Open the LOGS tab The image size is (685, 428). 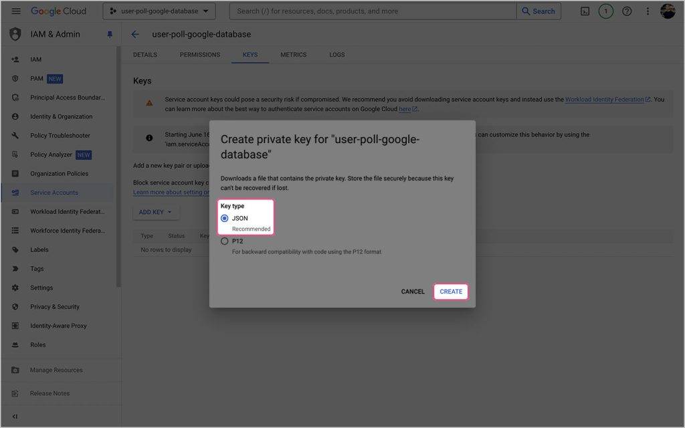(x=337, y=55)
